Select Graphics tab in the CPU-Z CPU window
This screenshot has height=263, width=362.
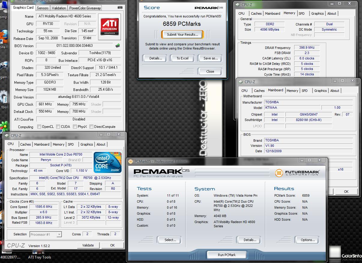[x=87, y=144]
